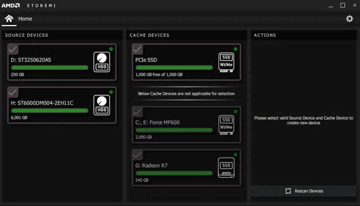Check the H: ST6000DM004-2EH11C source device checkbox
360x206 pixels.
tap(13, 92)
